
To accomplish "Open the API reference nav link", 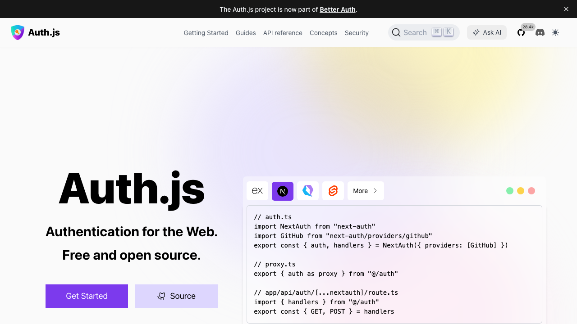I will tap(283, 33).
